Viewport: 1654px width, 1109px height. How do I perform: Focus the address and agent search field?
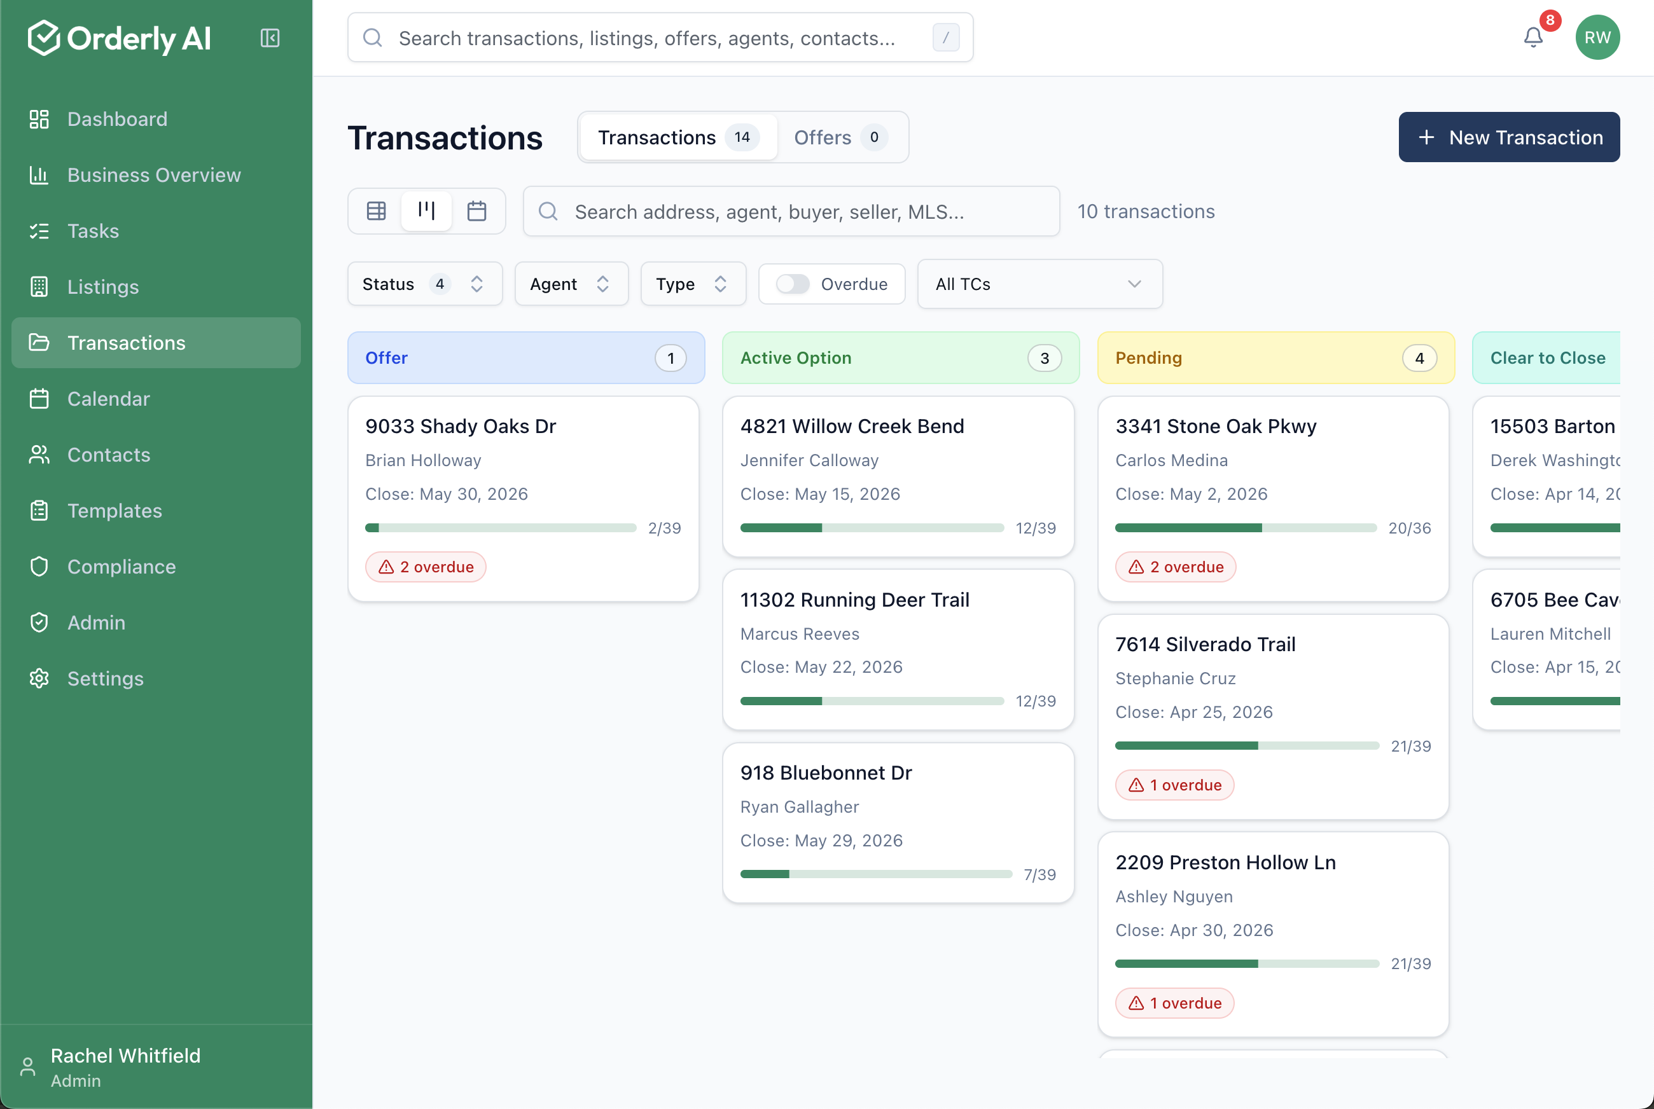click(x=790, y=210)
